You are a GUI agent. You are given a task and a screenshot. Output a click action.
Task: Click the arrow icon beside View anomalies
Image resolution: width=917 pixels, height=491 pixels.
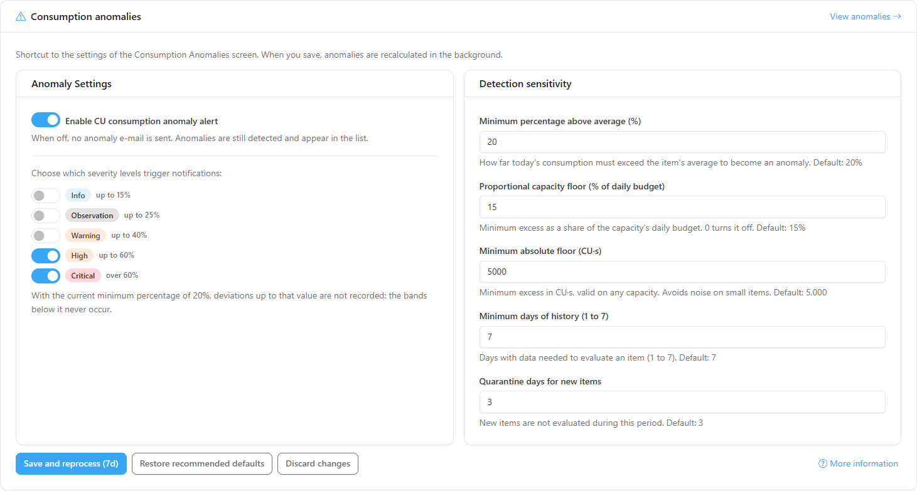click(x=898, y=17)
